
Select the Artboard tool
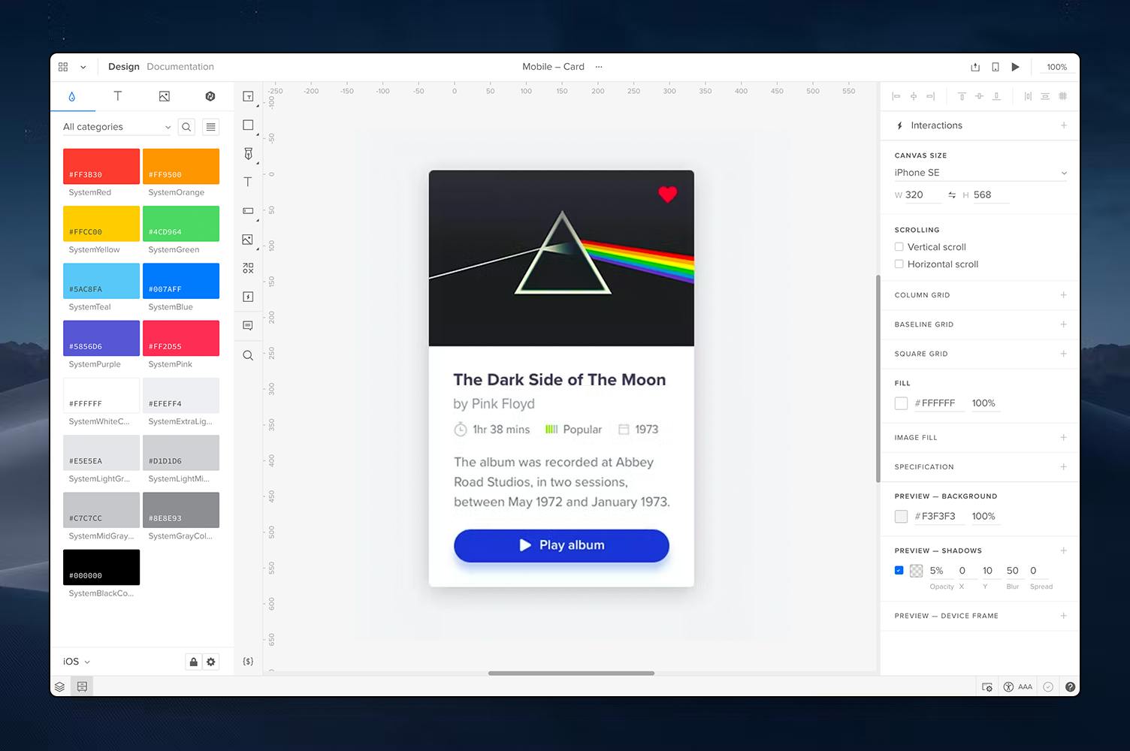click(248, 96)
